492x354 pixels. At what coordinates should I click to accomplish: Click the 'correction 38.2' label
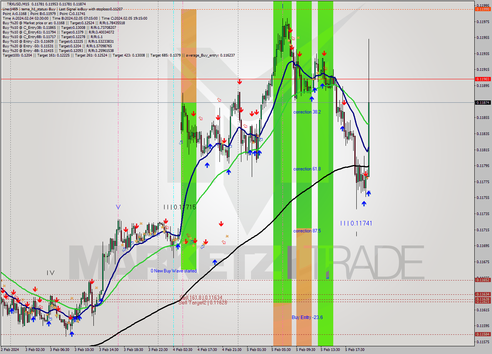coord(307,112)
